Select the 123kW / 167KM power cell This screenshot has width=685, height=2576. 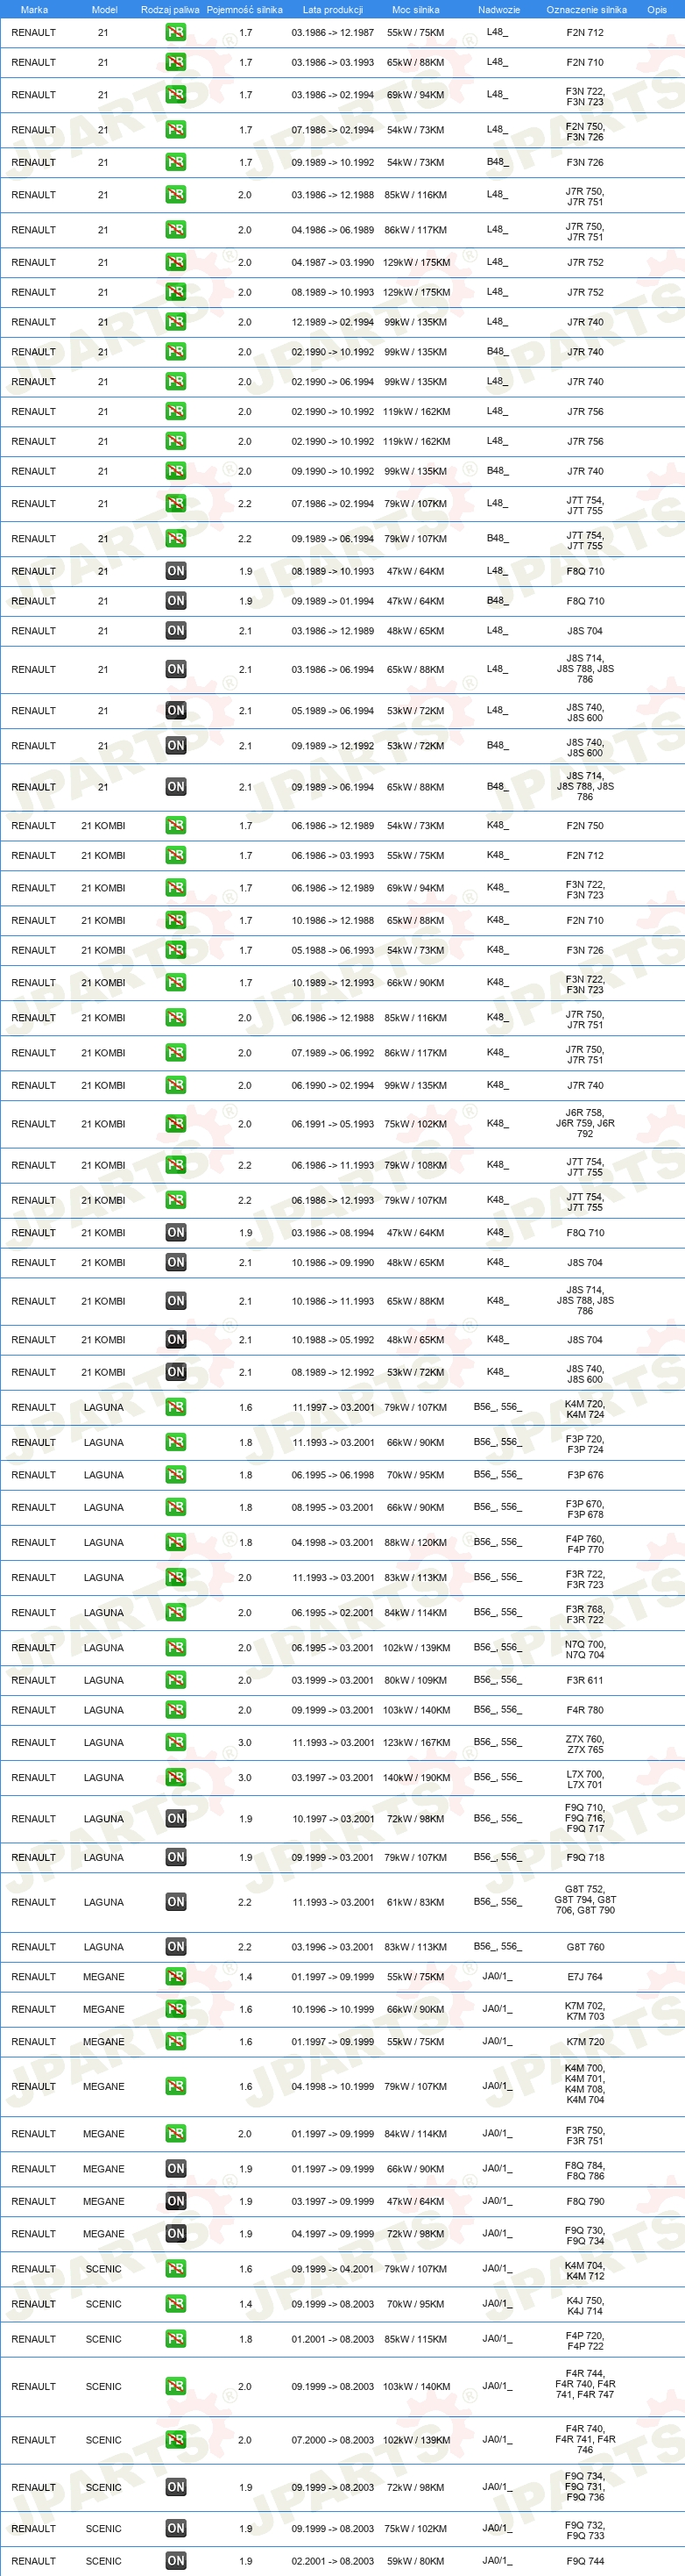pyautogui.click(x=416, y=1743)
